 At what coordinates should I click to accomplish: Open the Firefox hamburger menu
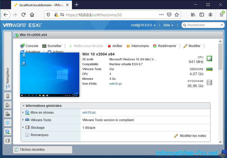pos(222,15)
